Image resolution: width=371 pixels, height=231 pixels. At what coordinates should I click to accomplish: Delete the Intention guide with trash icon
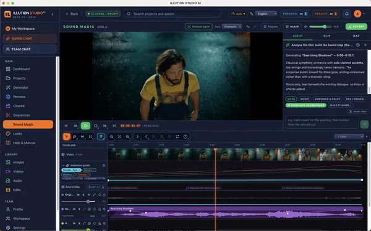pyautogui.click(x=104, y=166)
